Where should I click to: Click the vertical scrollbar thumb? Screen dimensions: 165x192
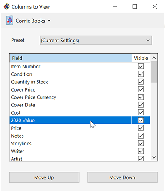[154, 72]
